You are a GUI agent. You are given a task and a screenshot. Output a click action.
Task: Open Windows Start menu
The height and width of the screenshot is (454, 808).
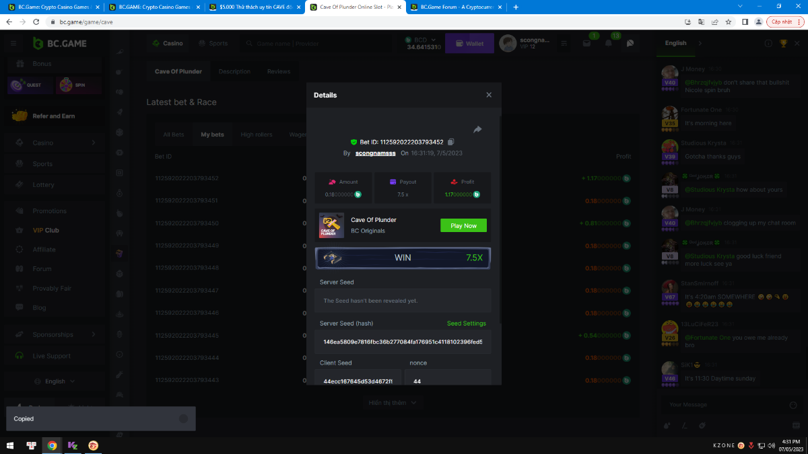pyautogui.click(x=11, y=445)
